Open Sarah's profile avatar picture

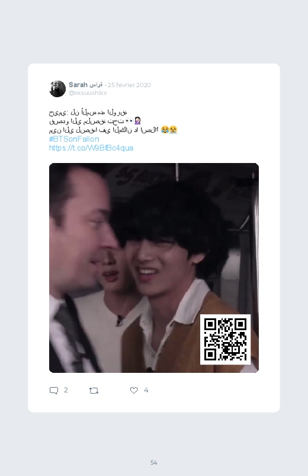pyautogui.click(x=57, y=89)
